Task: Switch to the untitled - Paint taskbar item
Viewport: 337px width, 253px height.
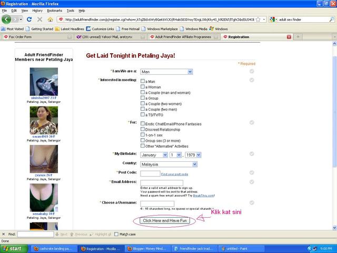Action: (240, 249)
